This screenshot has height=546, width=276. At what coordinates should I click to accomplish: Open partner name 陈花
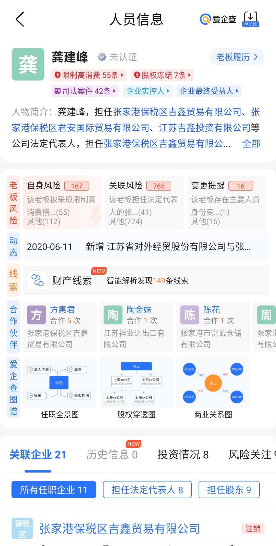click(212, 310)
